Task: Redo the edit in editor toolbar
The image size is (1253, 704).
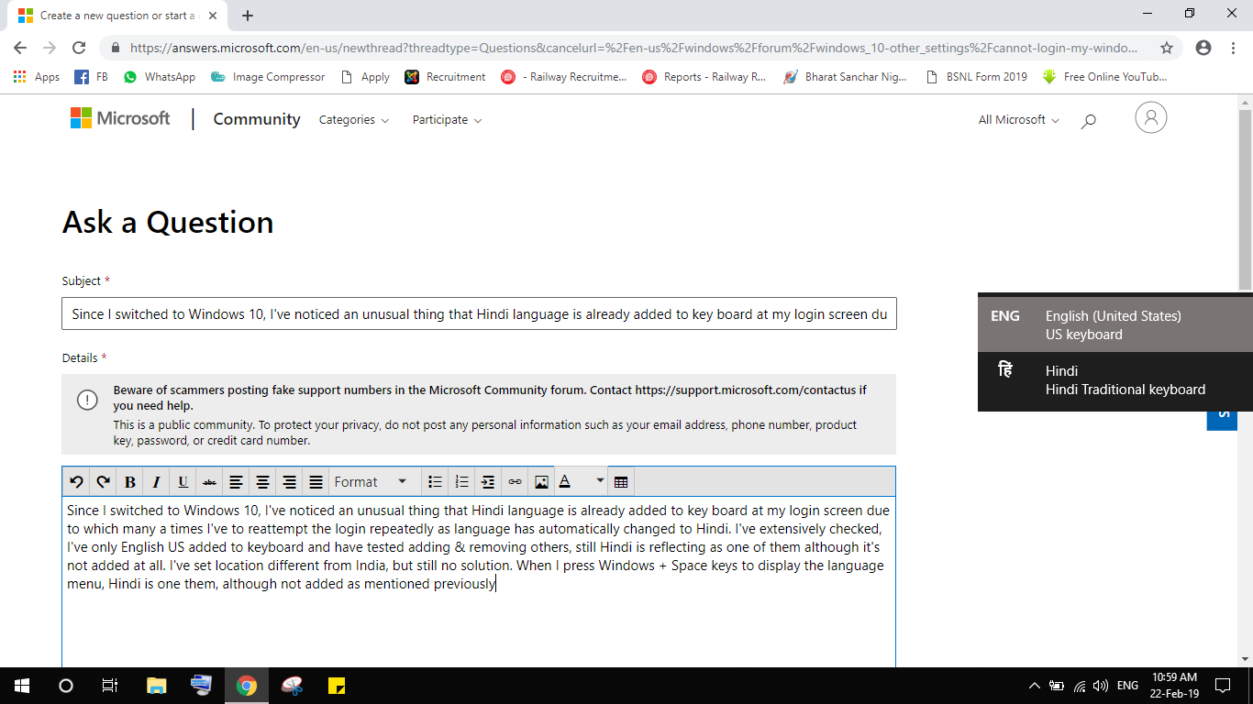Action: 103,481
